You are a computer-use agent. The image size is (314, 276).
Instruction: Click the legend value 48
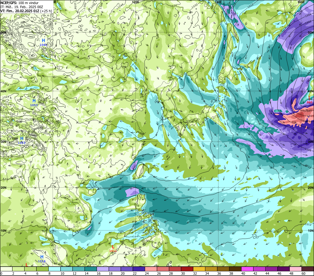tap(291, 273)
